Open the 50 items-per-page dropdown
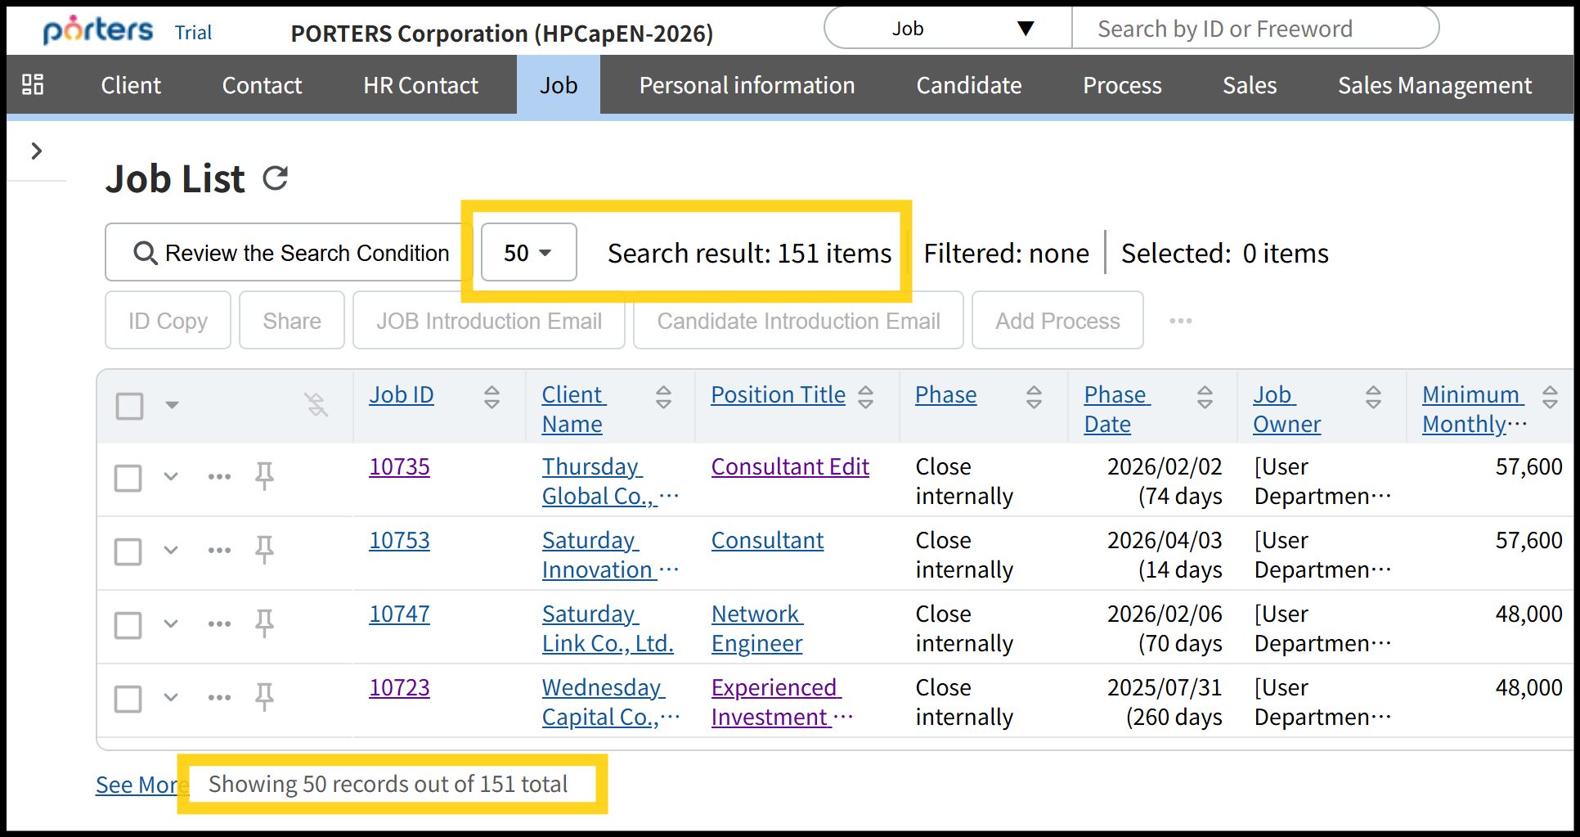The height and width of the screenshot is (837, 1580). pos(528,253)
